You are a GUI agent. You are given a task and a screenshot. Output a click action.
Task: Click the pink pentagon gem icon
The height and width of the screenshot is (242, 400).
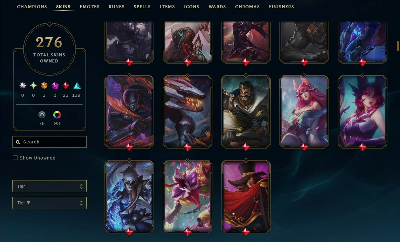pos(55,86)
